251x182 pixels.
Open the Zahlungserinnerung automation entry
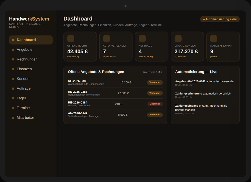tap(205, 95)
